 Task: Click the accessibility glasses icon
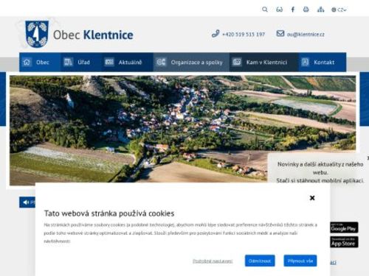pyautogui.click(x=279, y=10)
